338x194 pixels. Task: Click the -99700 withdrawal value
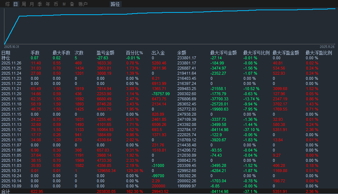tap(158, 176)
